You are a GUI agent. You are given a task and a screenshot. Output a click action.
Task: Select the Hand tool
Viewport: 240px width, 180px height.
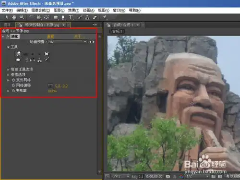point(14,17)
